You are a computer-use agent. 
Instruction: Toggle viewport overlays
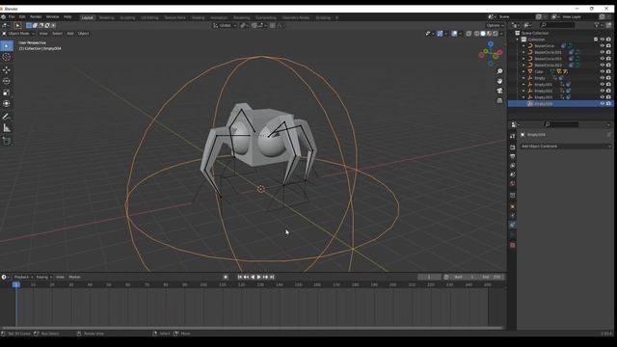(454, 34)
